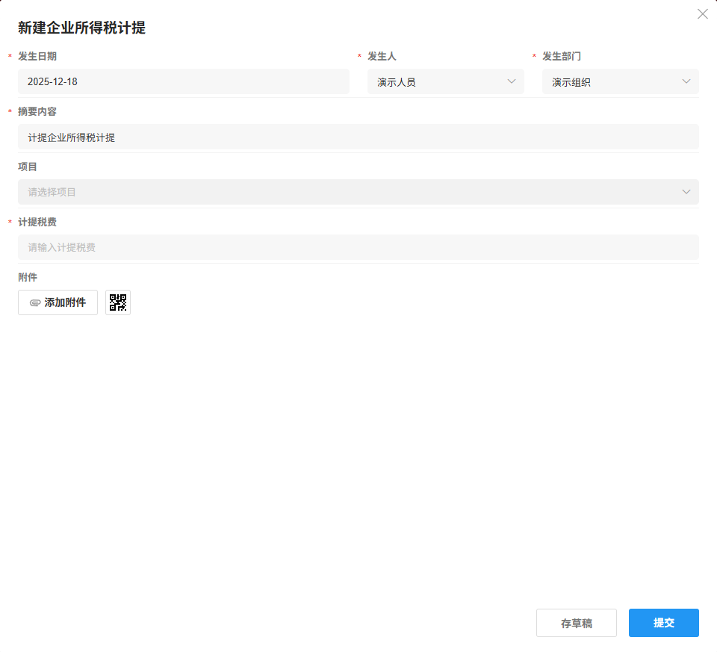The height and width of the screenshot is (652, 717).
Task: Click the 提交 submit button
Action: (x=663, y=622)
